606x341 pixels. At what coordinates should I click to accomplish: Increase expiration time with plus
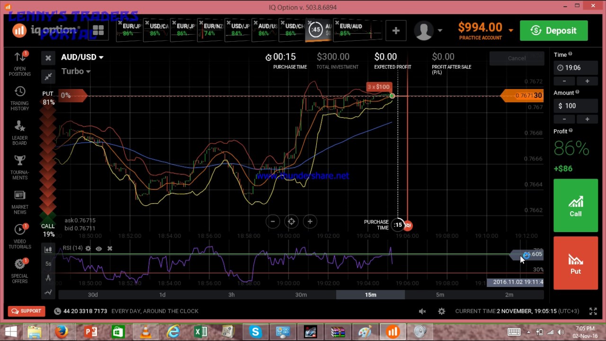point(587,81)
